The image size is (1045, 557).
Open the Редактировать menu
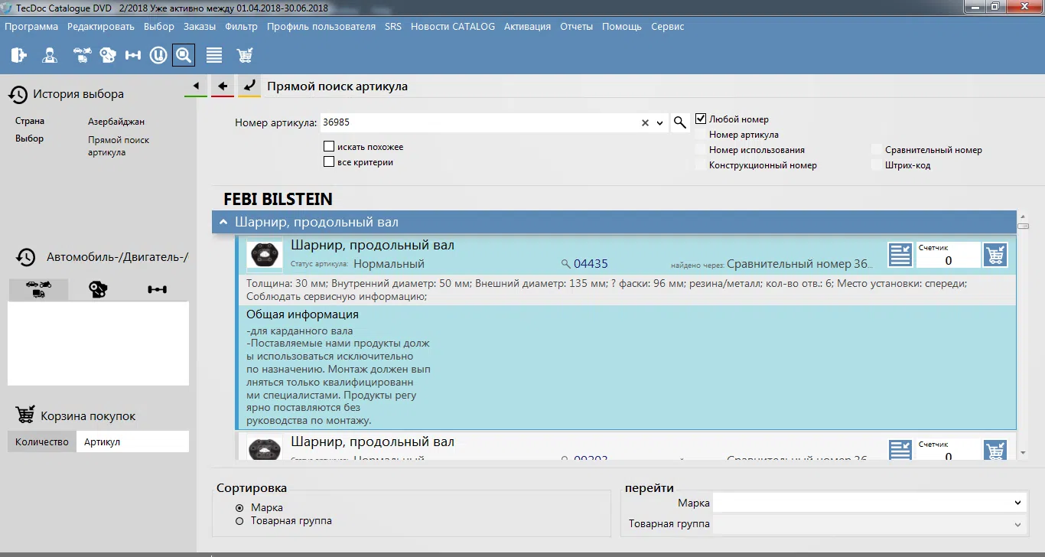click(101, 26)
